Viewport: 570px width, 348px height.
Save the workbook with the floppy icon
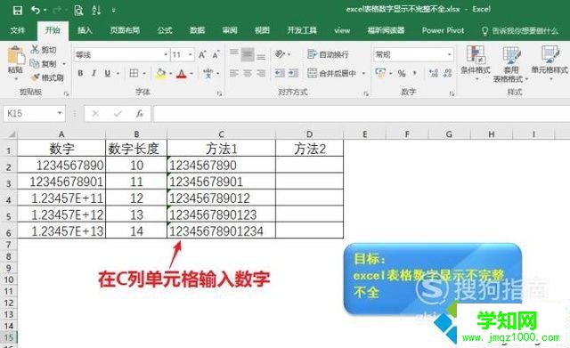[17, 10]
